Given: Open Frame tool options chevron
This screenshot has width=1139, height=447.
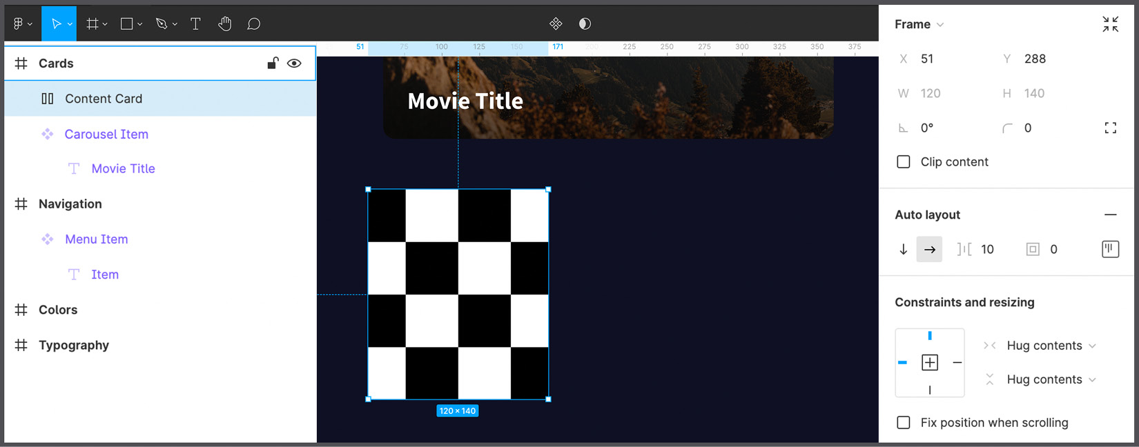Looking at the screenshot, I should pos(105,24).
